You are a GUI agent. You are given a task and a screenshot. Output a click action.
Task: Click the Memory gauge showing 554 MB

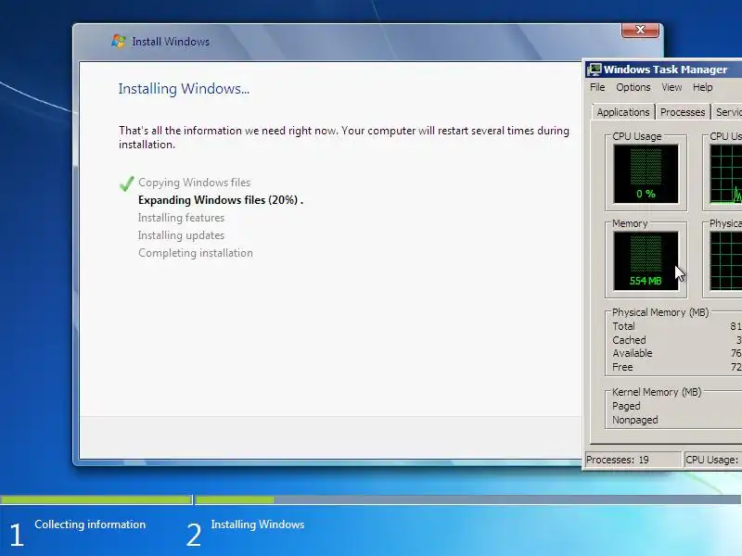[x=646, y=261]
